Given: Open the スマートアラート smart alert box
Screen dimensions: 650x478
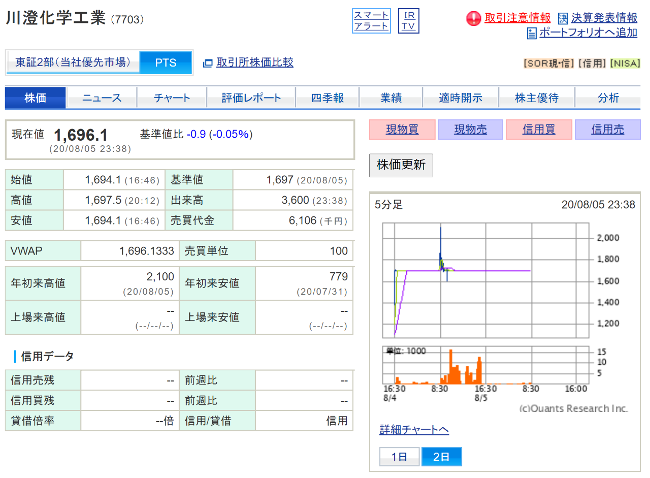Looking at the screenshot, I should click(x=371, y=21).
